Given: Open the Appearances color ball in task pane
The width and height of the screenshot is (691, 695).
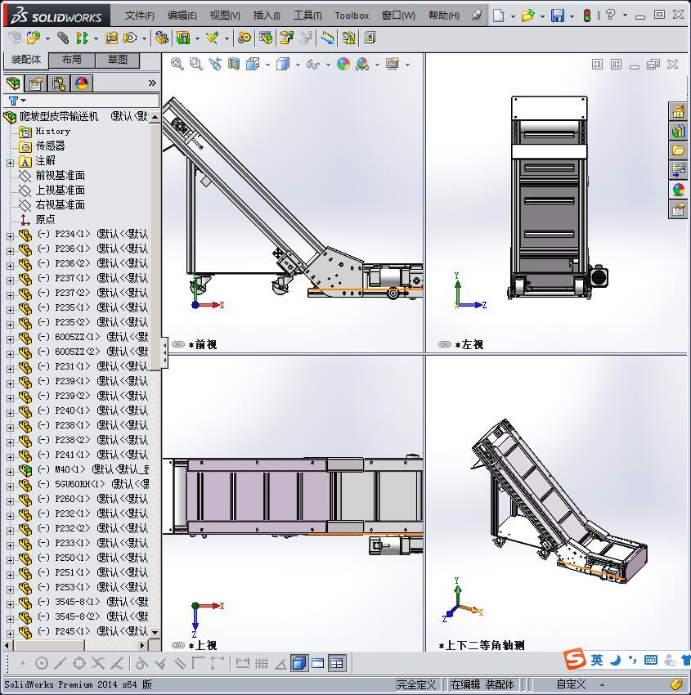Looking at the screenshot, I should click(x=678, y=189).
